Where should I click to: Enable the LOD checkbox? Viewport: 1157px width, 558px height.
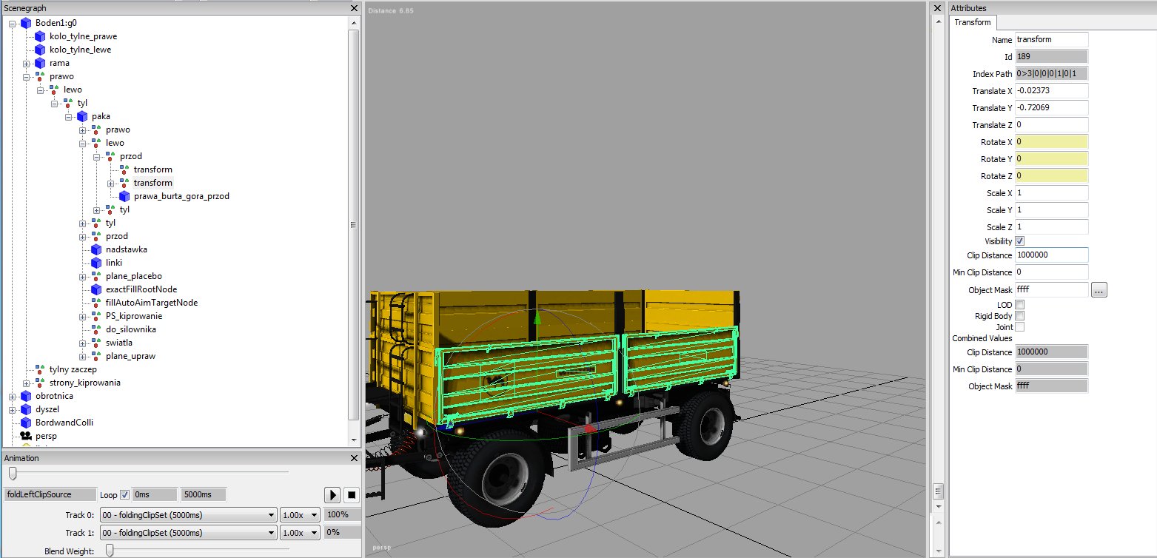click(x=1020, y=305)
